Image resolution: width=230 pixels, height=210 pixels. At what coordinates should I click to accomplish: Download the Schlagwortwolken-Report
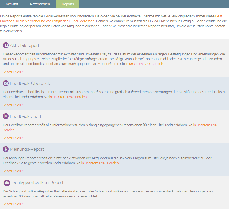(13, 204)
